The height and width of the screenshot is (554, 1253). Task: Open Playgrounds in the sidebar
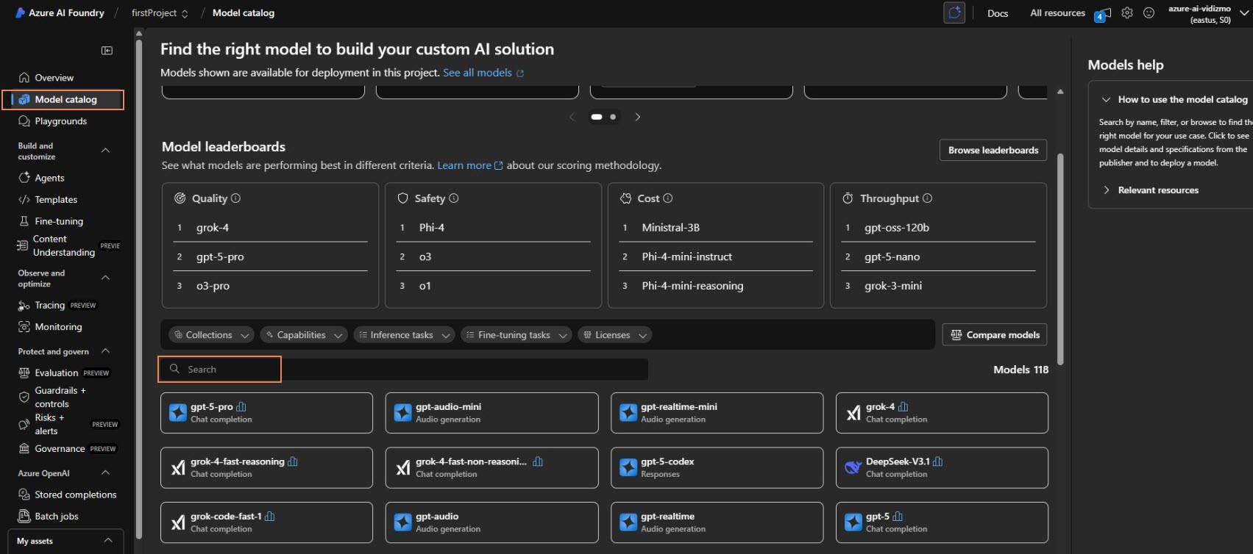pos(60,121)
